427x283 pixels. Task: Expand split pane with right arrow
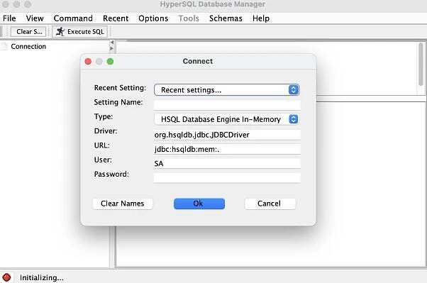pyautogui.click(x=111, y=48)
